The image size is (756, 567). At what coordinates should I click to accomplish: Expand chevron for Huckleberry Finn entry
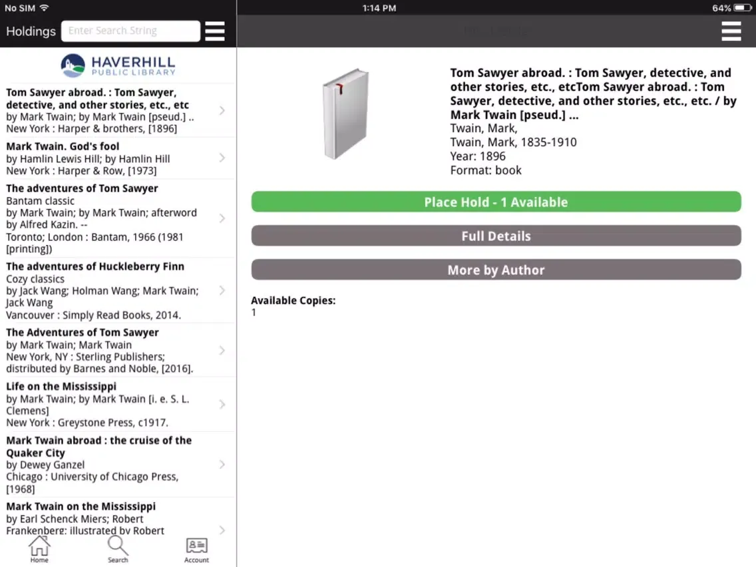[x=222, y=290]
